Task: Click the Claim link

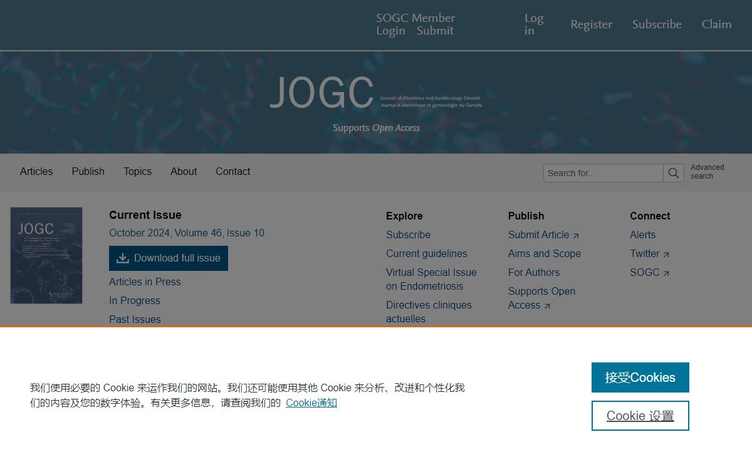Action: (x=716, y=24)
